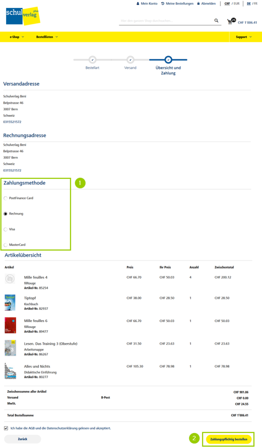This screenshot has width=262, height=447.
Task: Click Zahlungspflichtig bestellen button
Action: [229, 439]
